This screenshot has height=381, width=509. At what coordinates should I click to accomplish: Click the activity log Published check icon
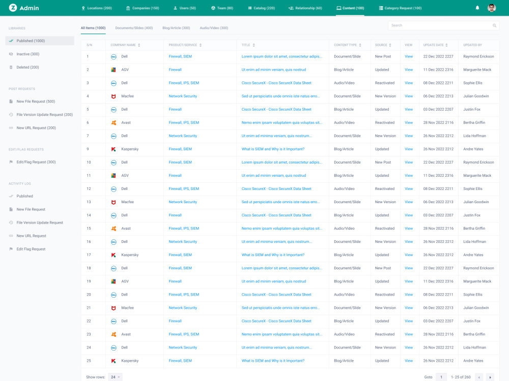click(11, 196)
